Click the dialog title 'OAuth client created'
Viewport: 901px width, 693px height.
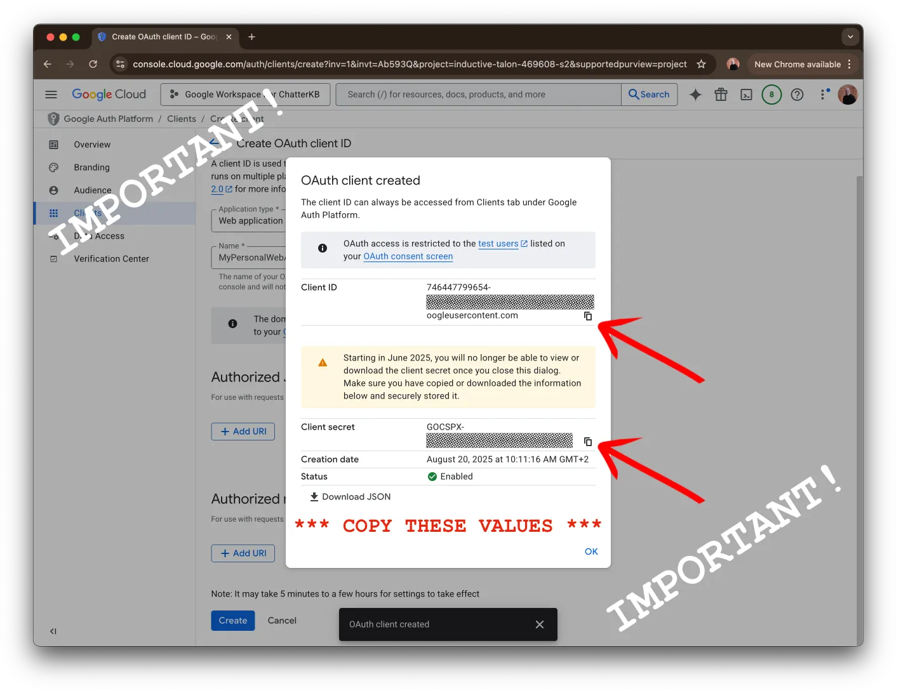[361, 181]
